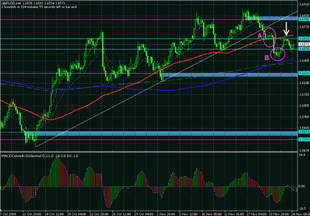Click the '12 Nov 16:00' time axis label

[x=234, y=214]
